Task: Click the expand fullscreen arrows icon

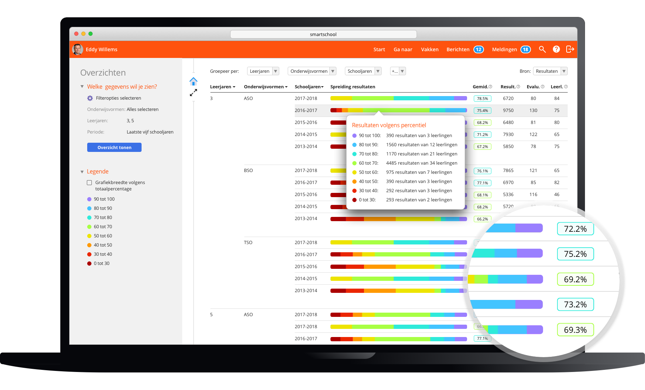Action: (x=193, y=93)
